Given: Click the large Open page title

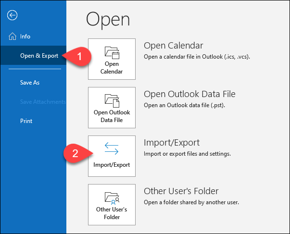Looking at the screenshot, I should click(108, 20).
